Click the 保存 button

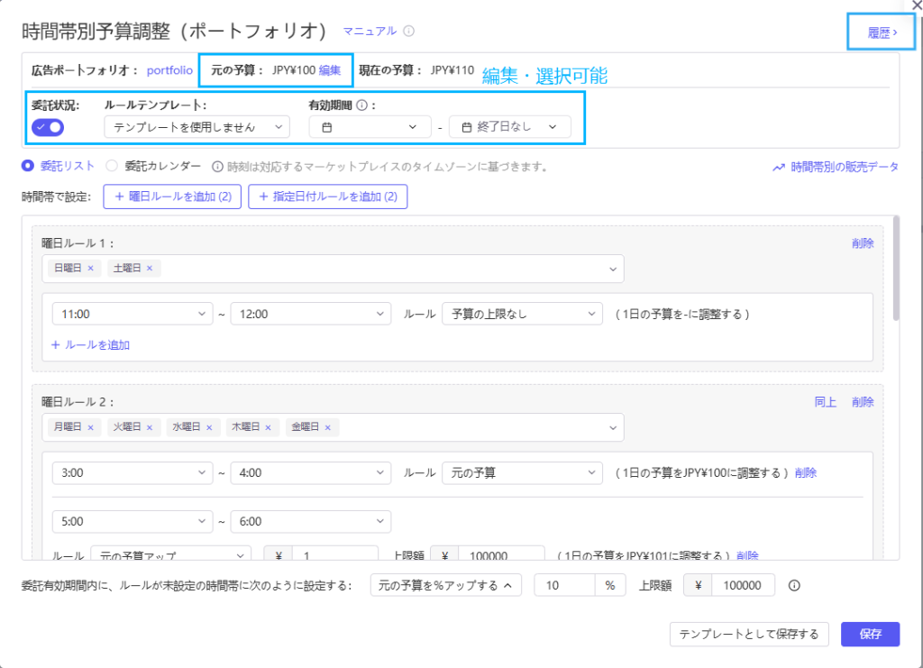[870, 634]
